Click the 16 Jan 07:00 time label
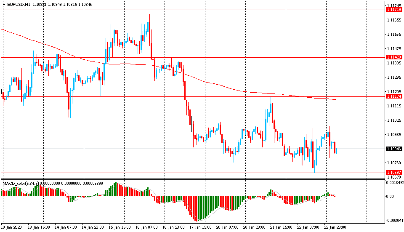This screenshot has height=232, width=404. coord(146,227)
